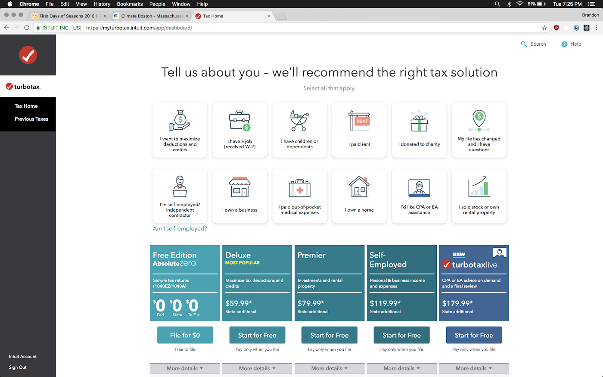This screenshot has width=603, height=377.
Task: Click Start for Free under TurboTax Live
Action: click(474, 335)
